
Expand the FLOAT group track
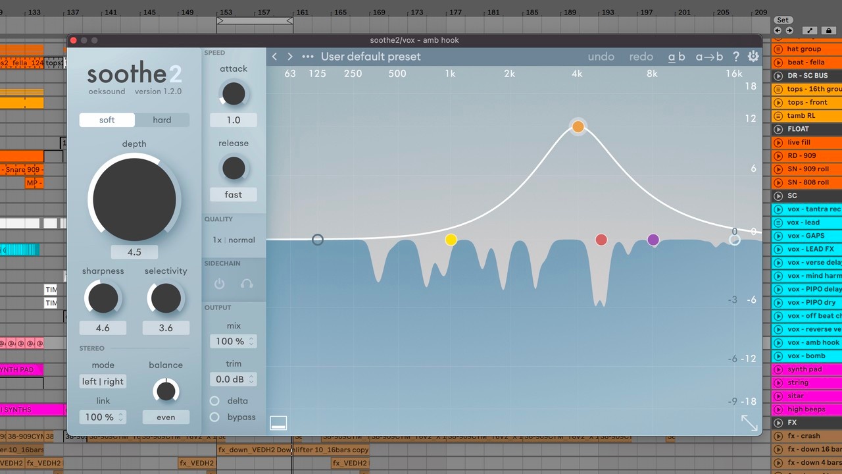click(779, 129)
